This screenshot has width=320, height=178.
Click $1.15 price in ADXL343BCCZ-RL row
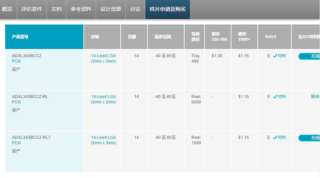pyautogui.click(x=243, y=97)
